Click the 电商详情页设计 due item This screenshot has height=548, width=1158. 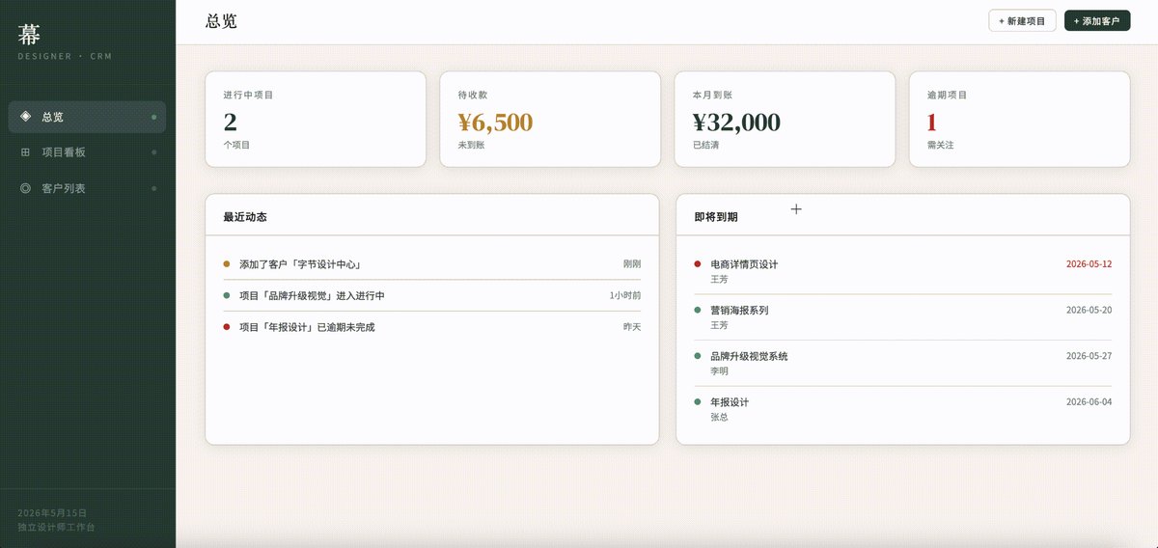[x=903, y=271]
